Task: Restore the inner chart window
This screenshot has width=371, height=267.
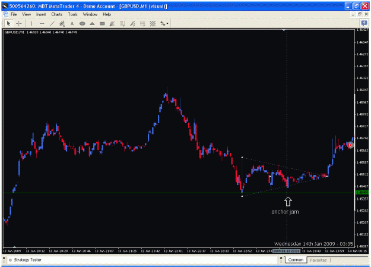Action: 360,14
